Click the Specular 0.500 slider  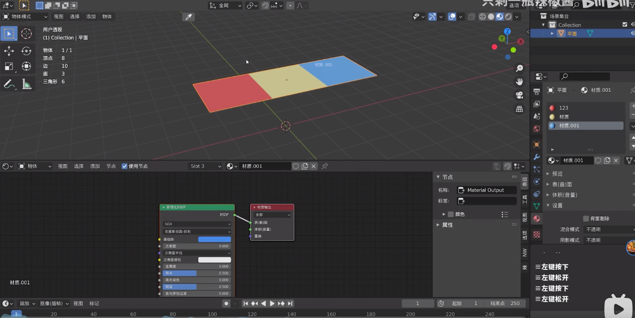pyautogui.click(x=197, y=273)
